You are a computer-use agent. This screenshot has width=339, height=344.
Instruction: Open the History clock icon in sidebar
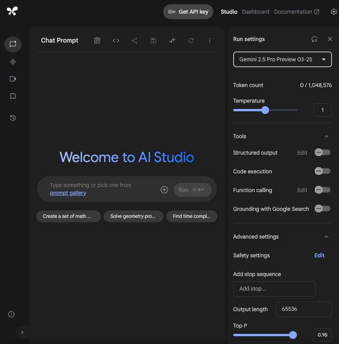(13, 118)
